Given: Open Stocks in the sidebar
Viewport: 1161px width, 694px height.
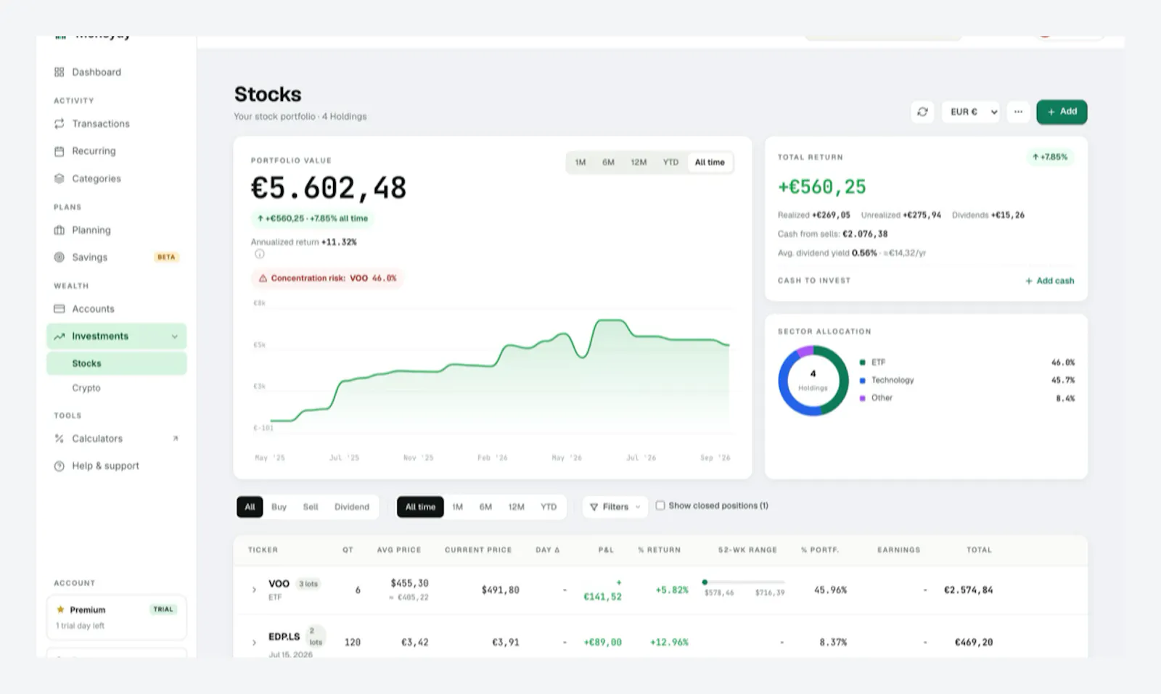Looking at the screenshot, I should 116,363.
